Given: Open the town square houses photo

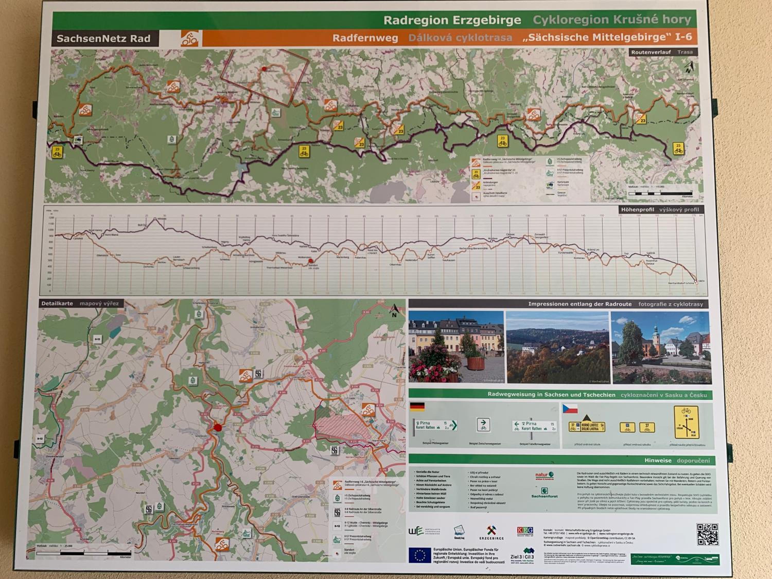Looking at the screenshot, I should click(456, 347).
